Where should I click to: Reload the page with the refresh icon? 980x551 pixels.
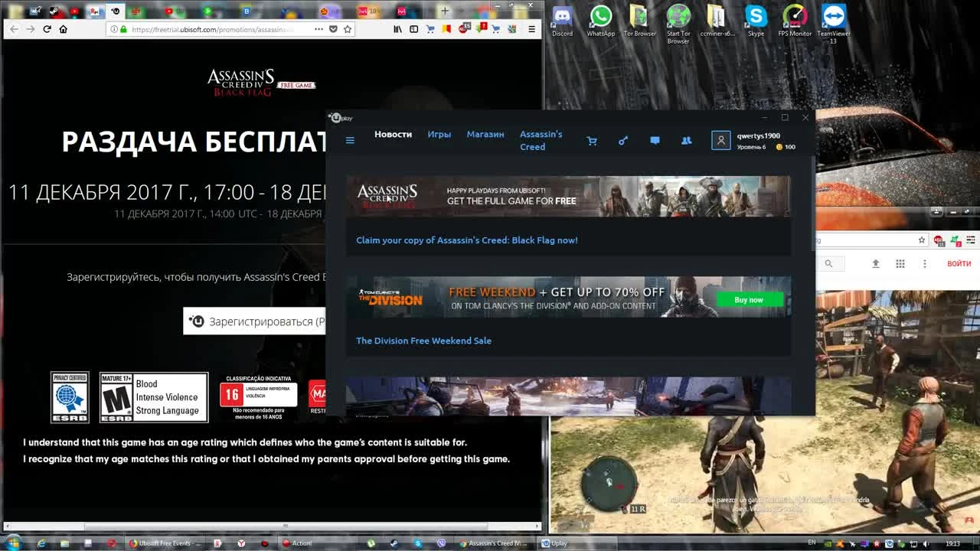(x=47, y=28)
